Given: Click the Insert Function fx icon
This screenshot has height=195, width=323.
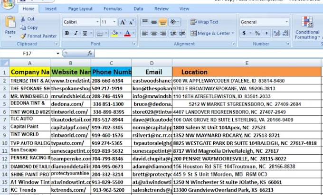Looking at the screenshot, I should (x=90, y=54).
